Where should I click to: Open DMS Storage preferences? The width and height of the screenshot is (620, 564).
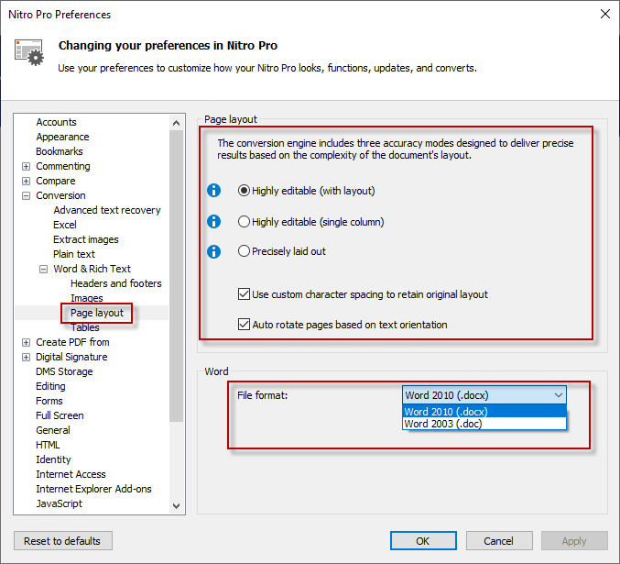click(64, 371)
